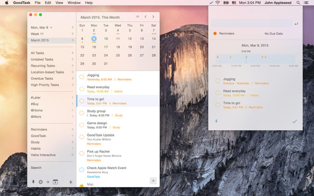This screenshot has height=196, width=314.
Task: Open the View menu
Action: [x=59, y=3]
